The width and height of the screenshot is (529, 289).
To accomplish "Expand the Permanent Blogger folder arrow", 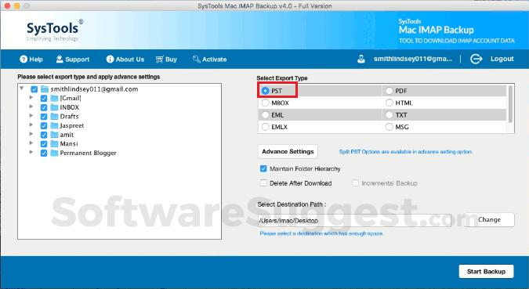I will point(31,152).
